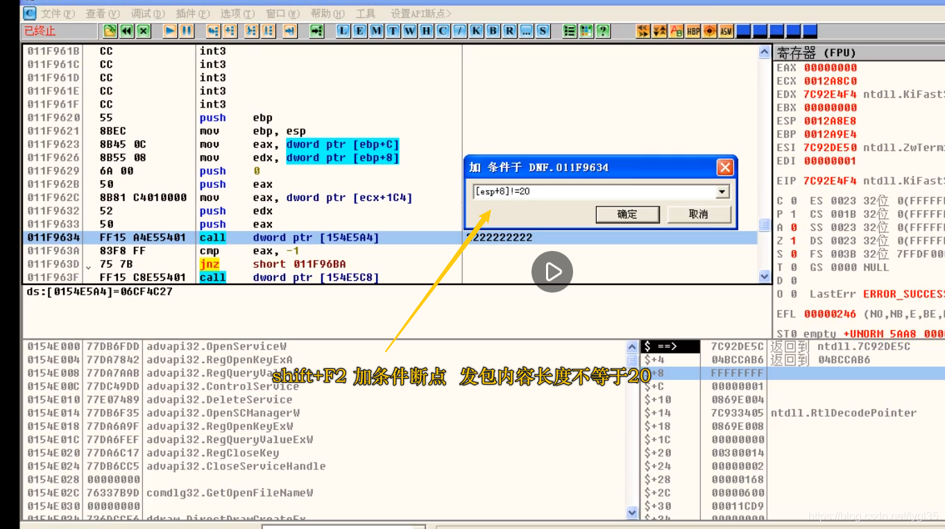Viewport: 945px width, 529px height.
Task: Run the program with the play toolbar icon
Action: (170, 31)
